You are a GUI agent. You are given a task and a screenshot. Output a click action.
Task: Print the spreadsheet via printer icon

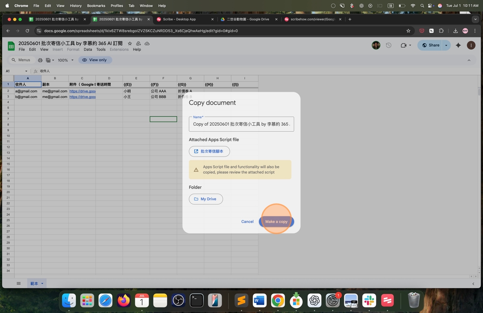point(40,60)
